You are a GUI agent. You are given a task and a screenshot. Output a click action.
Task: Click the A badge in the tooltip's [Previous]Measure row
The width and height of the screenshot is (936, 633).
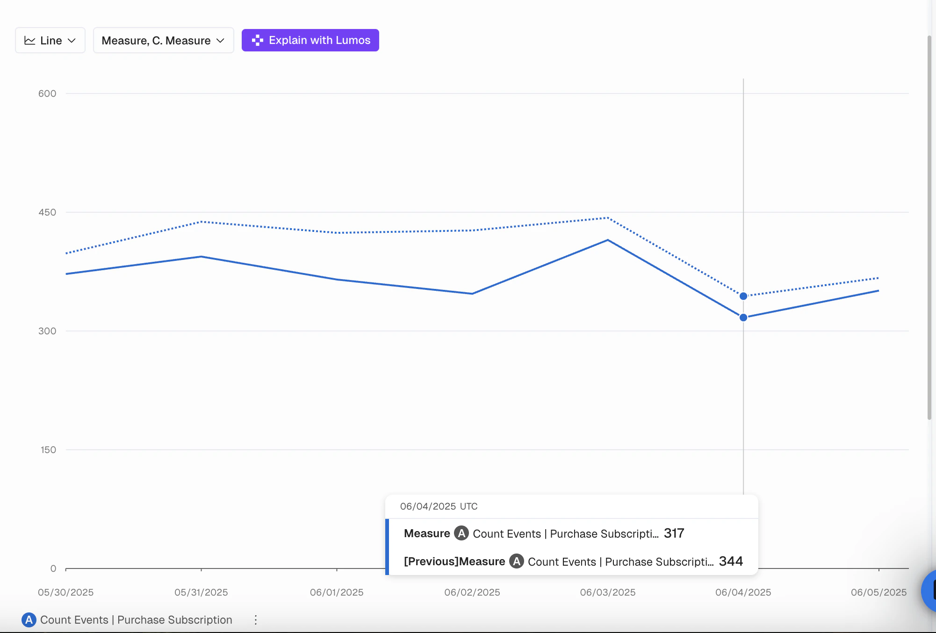[517, 561]
